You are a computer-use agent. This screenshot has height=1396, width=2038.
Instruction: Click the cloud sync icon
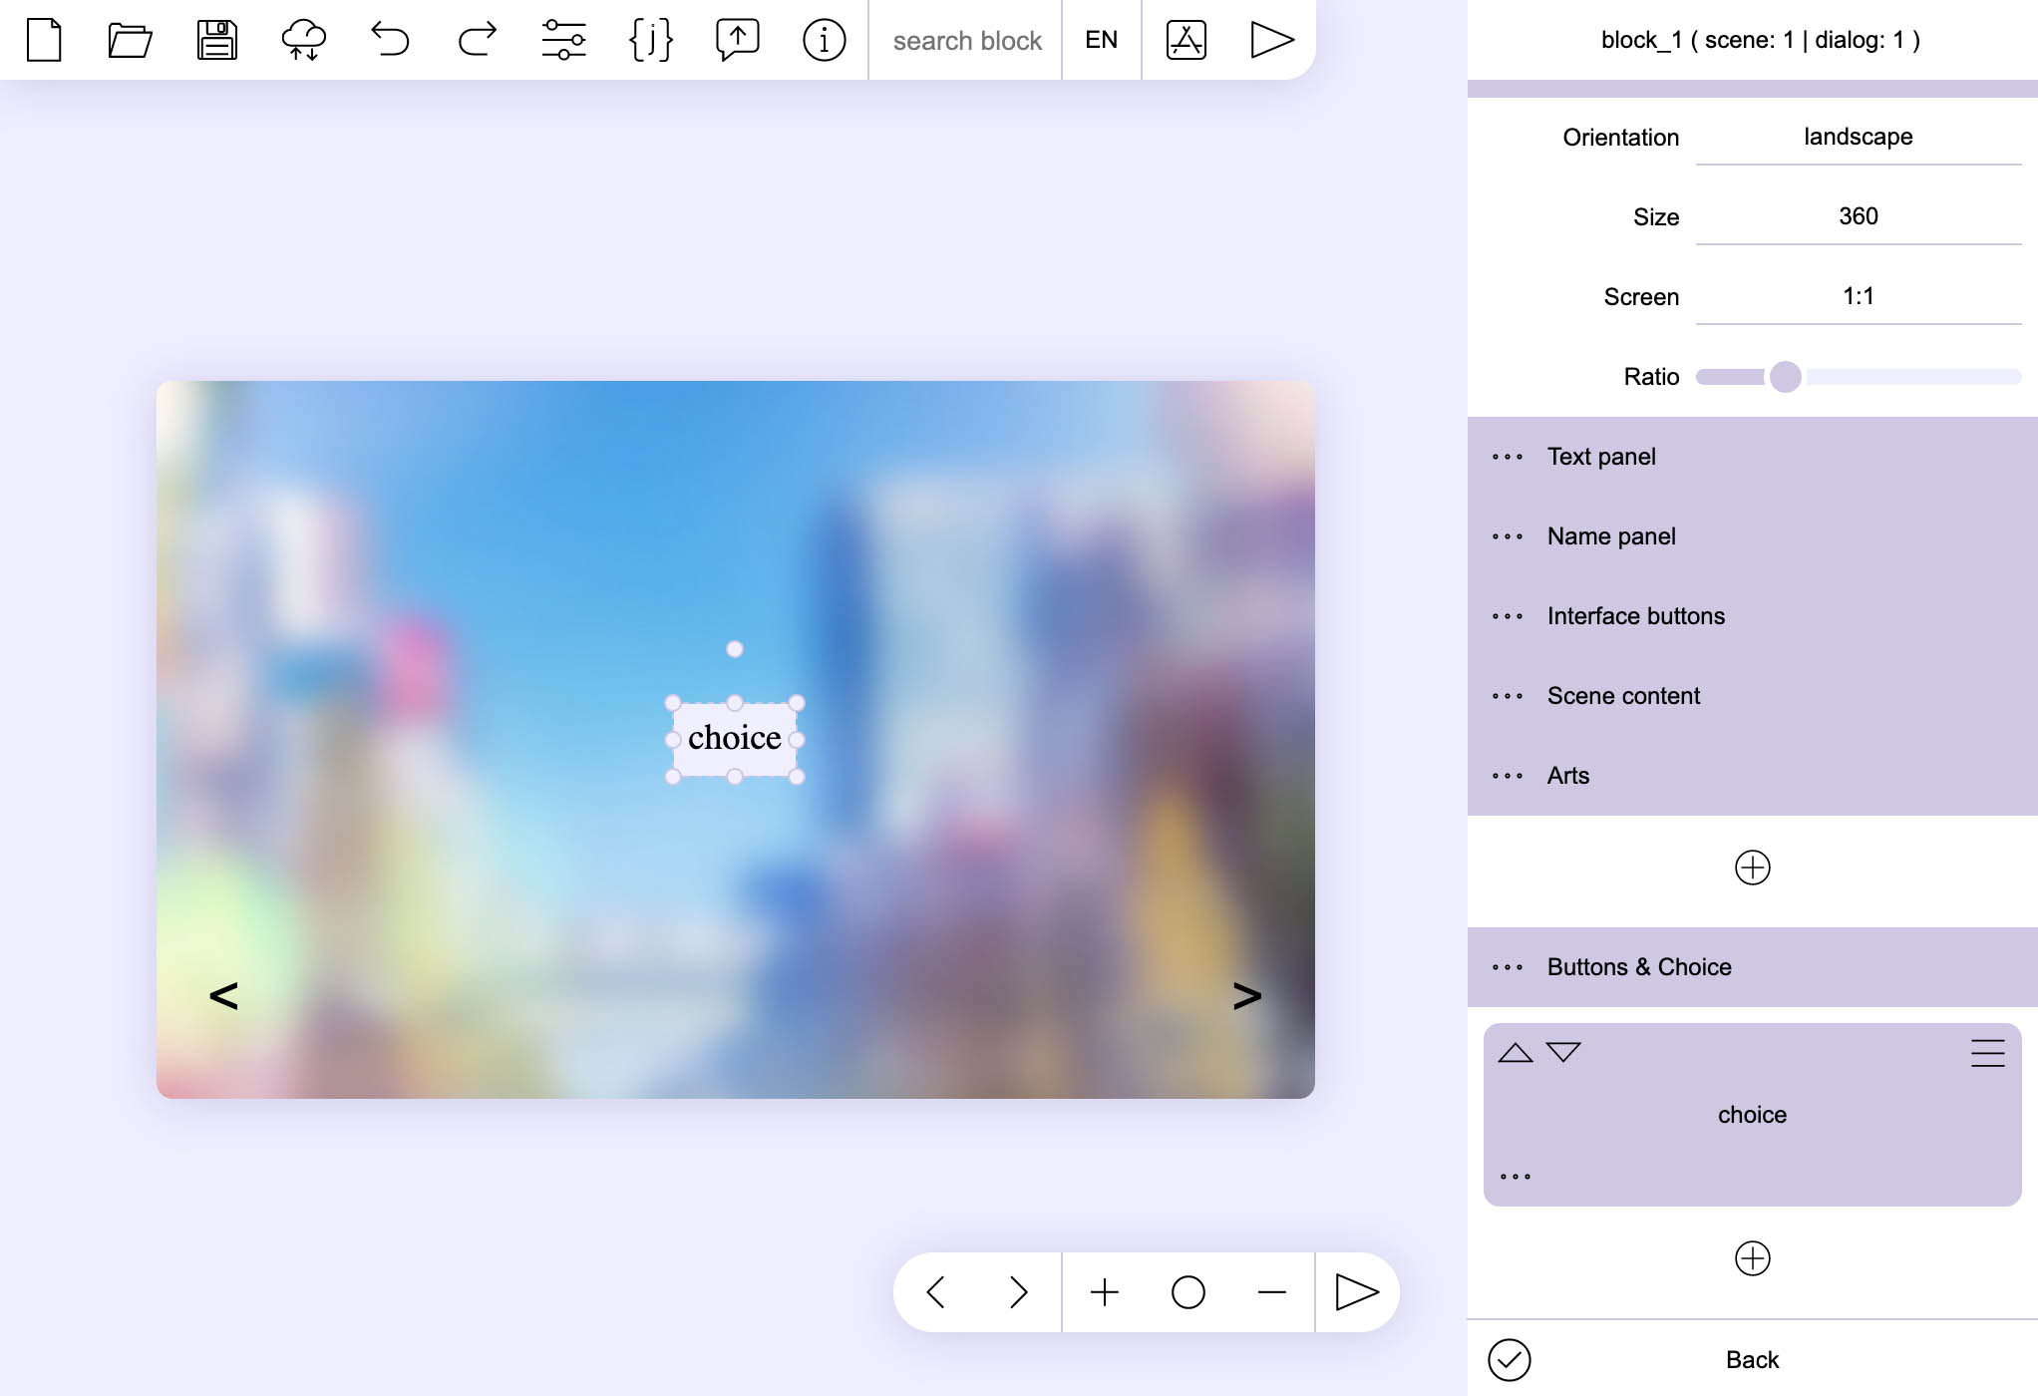coord(303,40)
